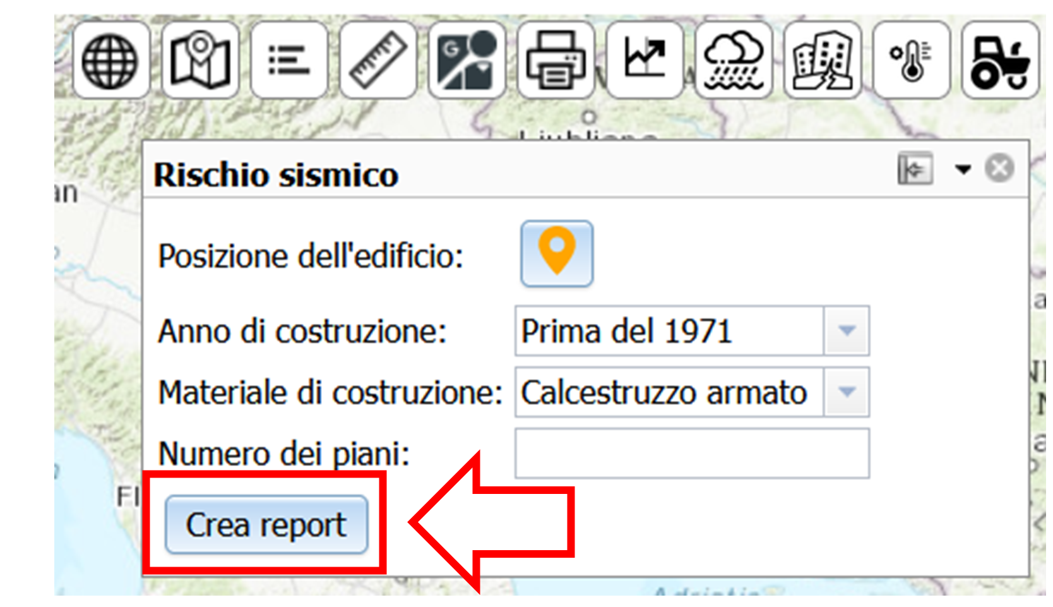Screen dimensions: 1053x607
Task: Select the ruler measurement tool
Action: 378,60
